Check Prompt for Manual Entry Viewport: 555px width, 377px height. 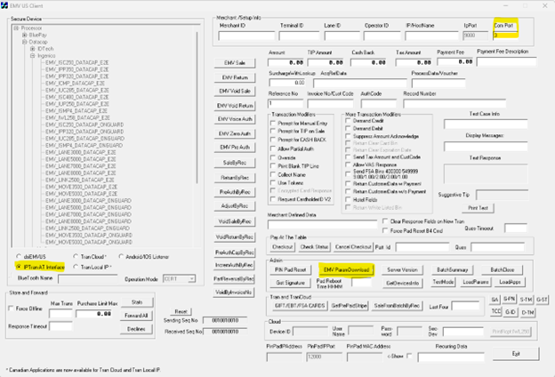pos(273,124)
